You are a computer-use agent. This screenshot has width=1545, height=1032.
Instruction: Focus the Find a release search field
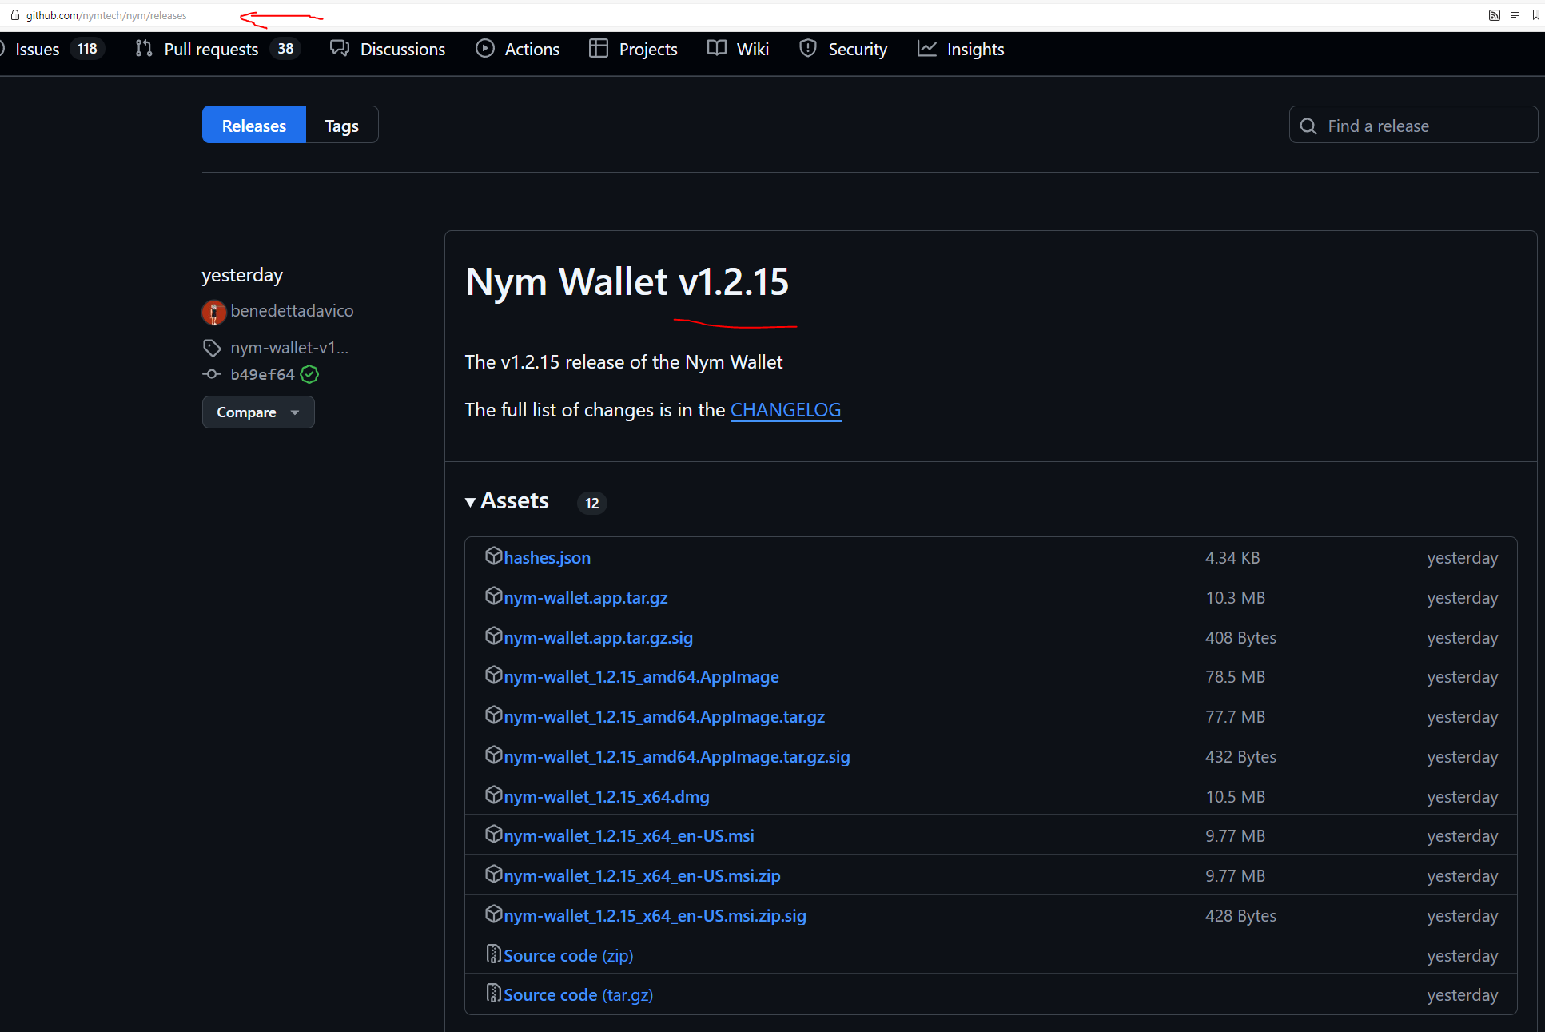pos(1413,125)
